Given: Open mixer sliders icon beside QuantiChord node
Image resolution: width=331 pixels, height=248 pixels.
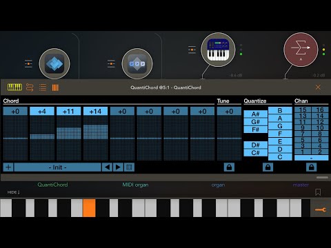Looking at the screenshot, I should [28, 63].
